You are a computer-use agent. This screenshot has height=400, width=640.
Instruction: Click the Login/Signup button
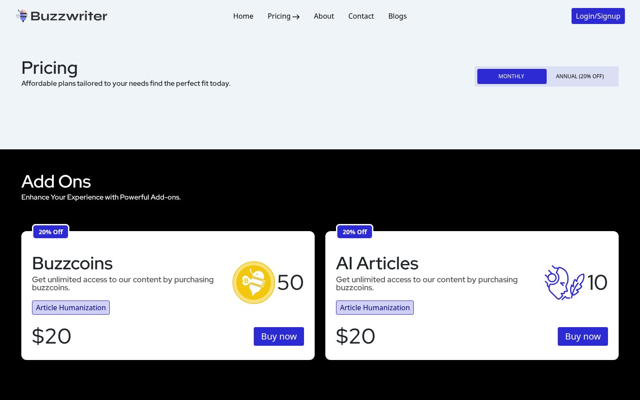pyautogui.click(x=598, y=16)
